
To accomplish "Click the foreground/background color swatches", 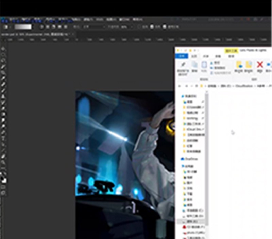I will point(3,180).
